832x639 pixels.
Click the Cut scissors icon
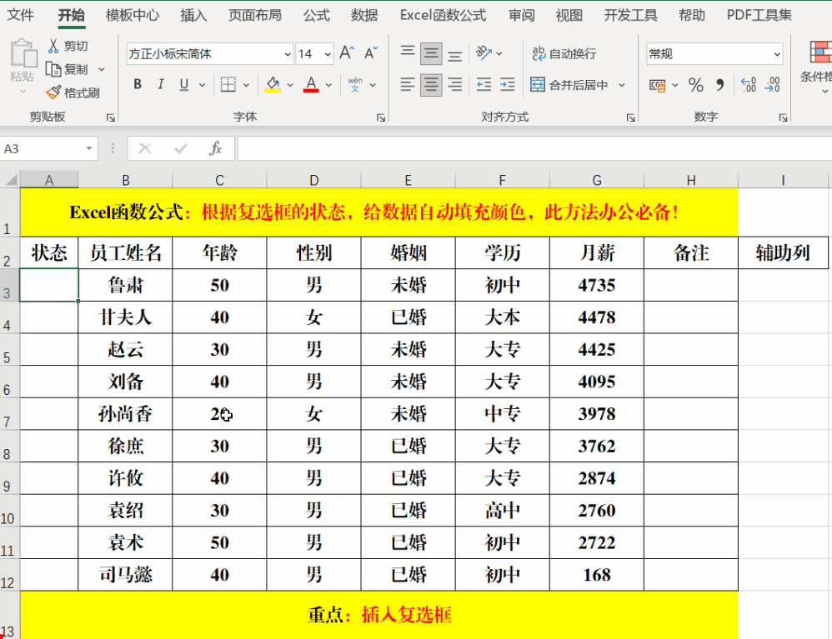53,46
